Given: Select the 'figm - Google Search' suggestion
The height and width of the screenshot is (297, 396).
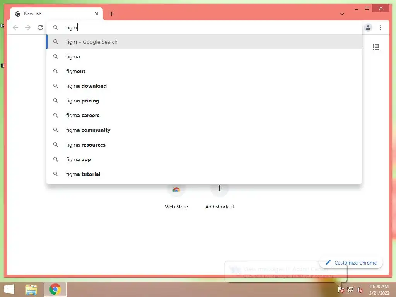Looking at the screenshot, I should click(205, 42).
